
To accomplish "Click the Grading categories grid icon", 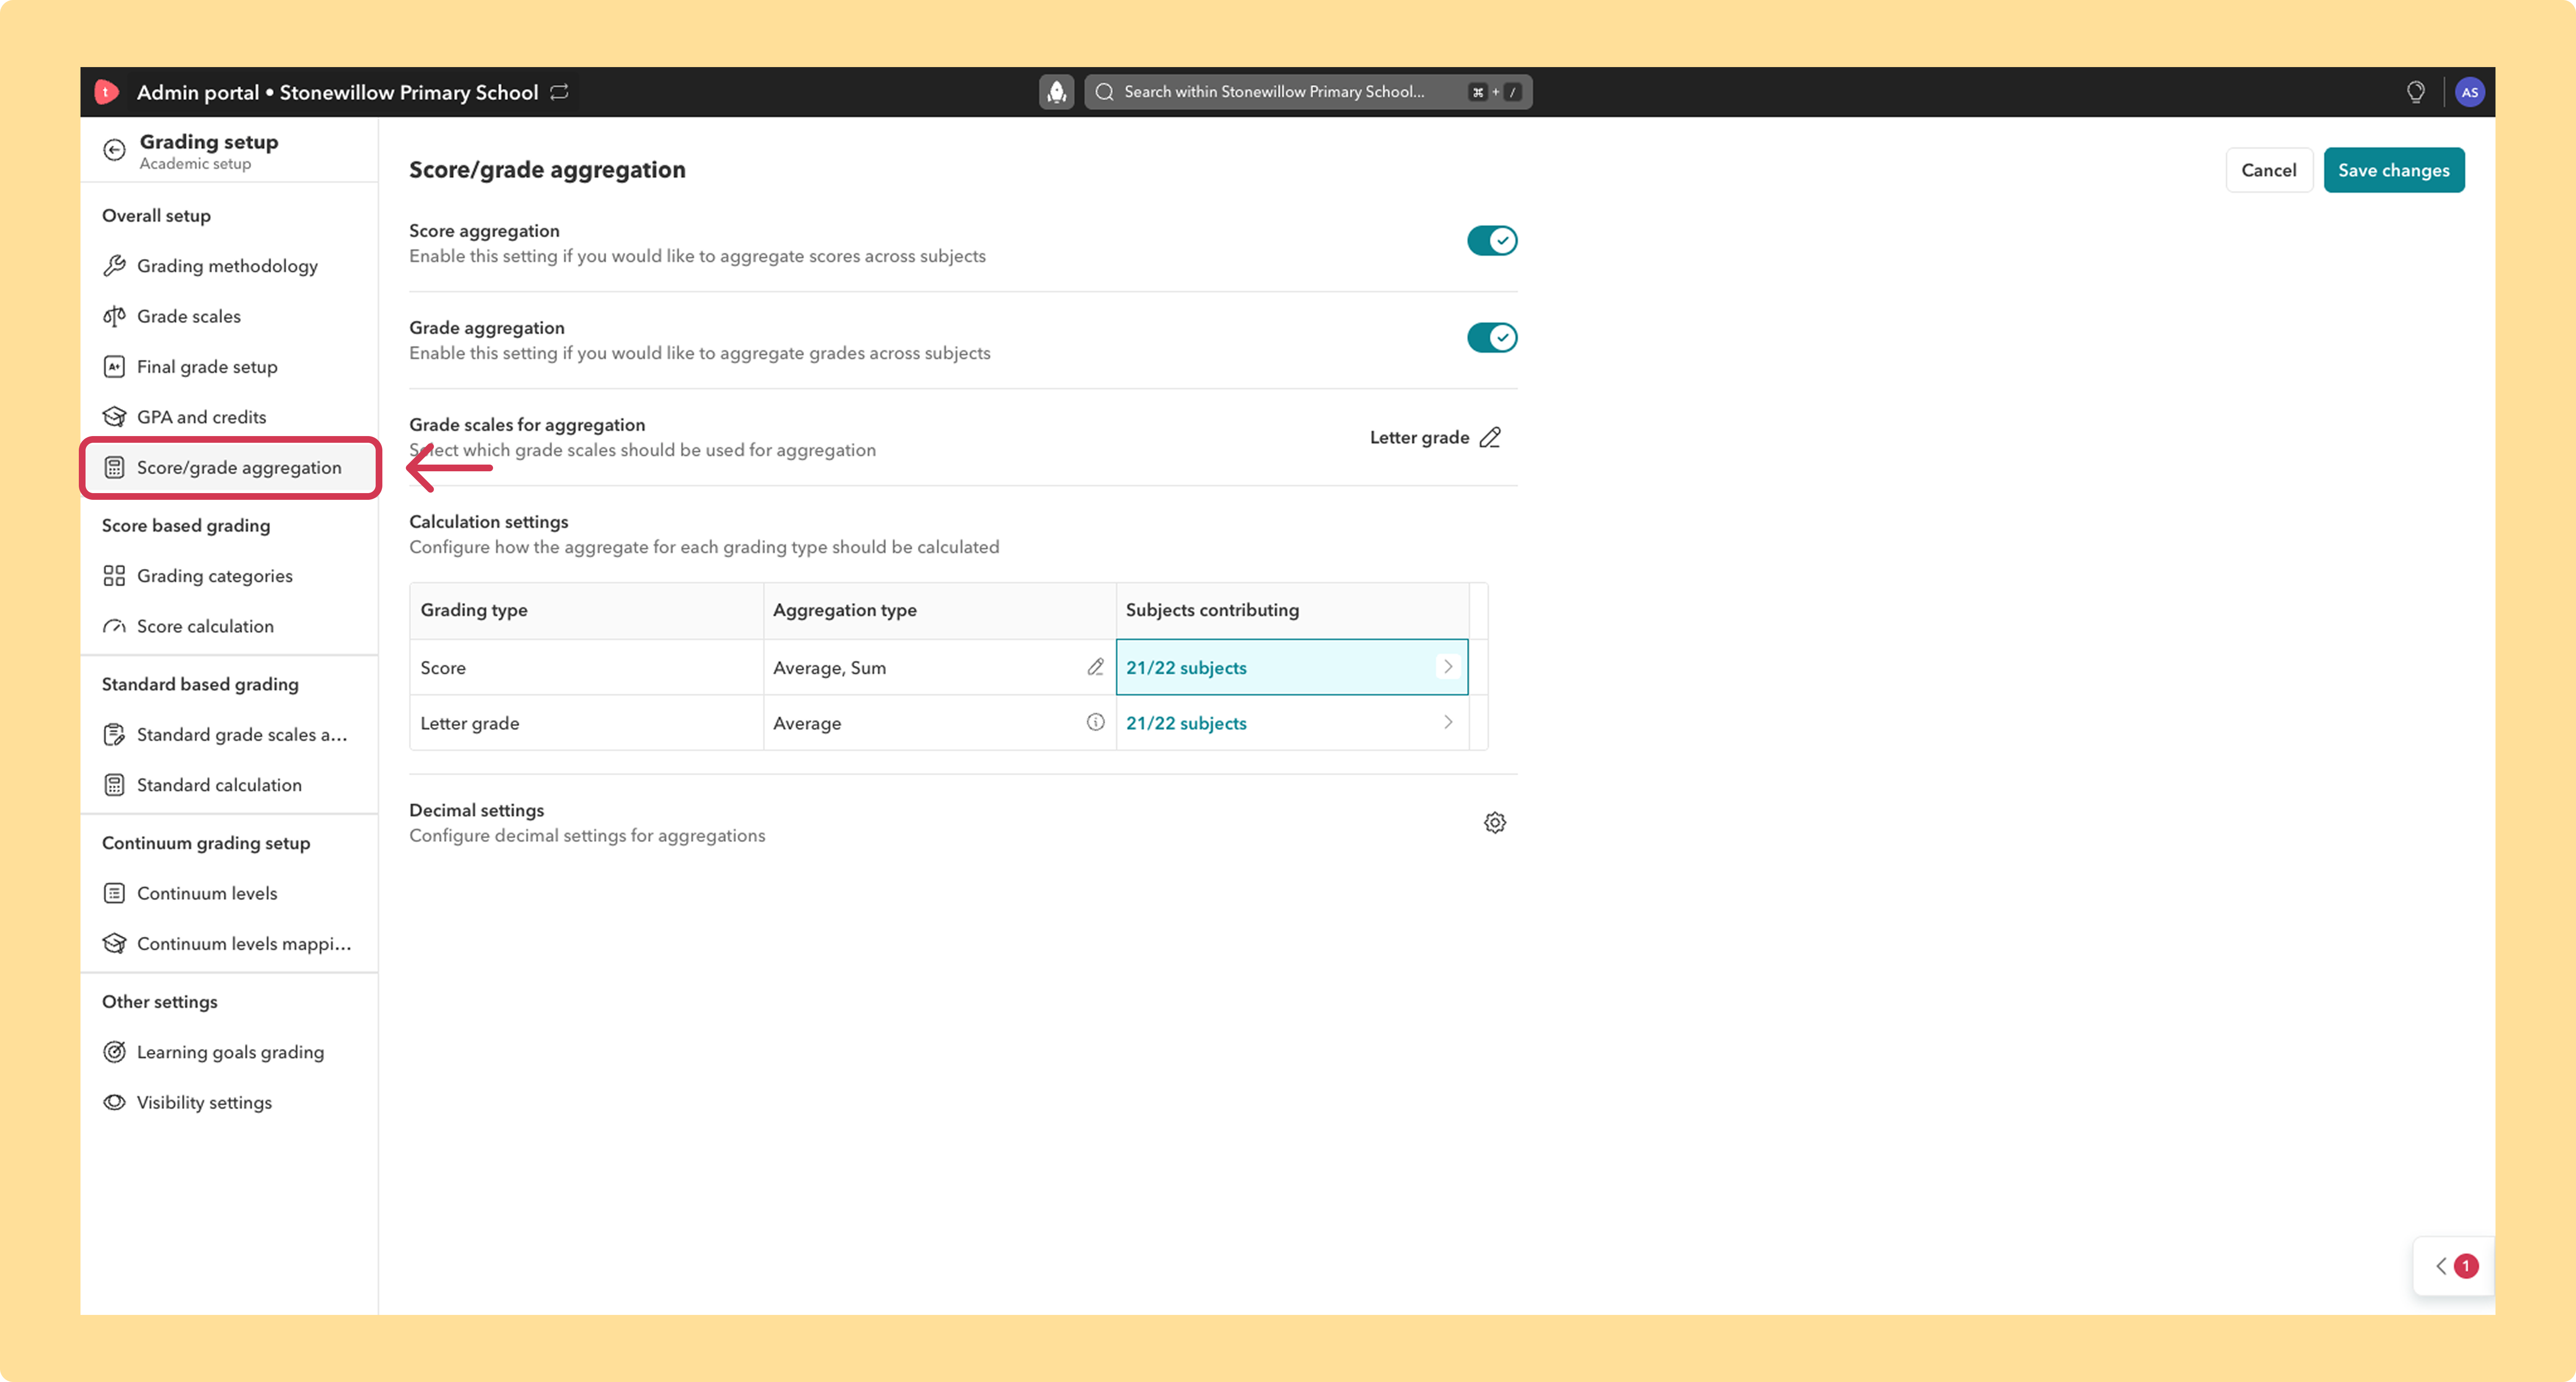I will [x=115, y=576].
